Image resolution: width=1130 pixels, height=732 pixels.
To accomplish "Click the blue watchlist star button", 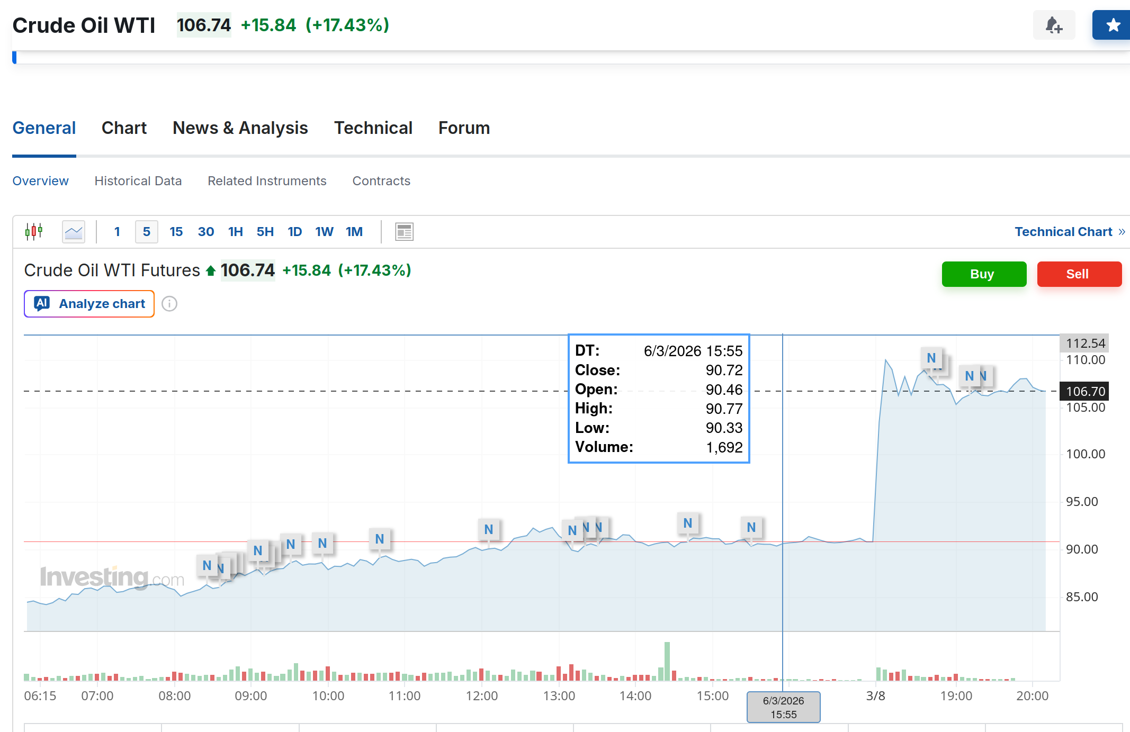I will pyautogui.click(x=1113, y=25).
